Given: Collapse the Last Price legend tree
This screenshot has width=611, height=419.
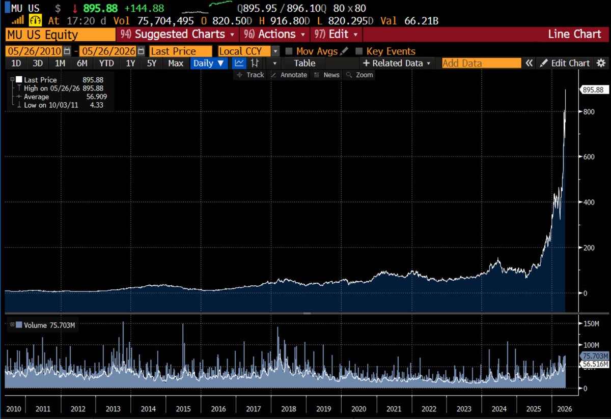Looking at the screenshot, I should point(12,80).
